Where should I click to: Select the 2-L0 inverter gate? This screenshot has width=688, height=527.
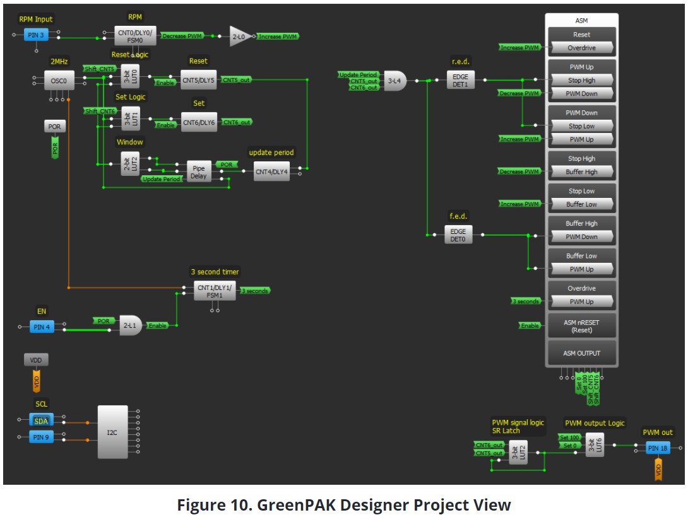tap(241, 37)
